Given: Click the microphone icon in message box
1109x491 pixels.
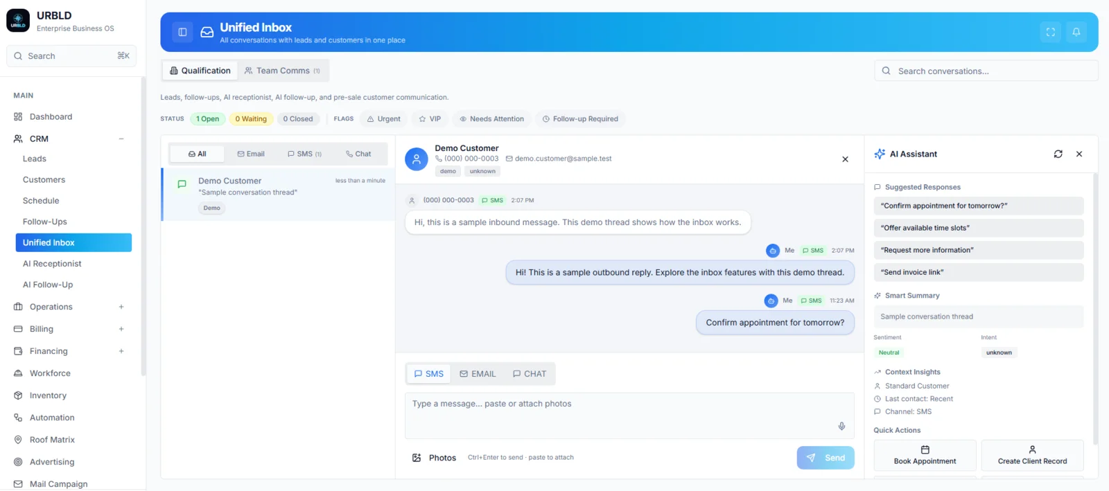Looking at the screenshot, I should tap(841, 426).
